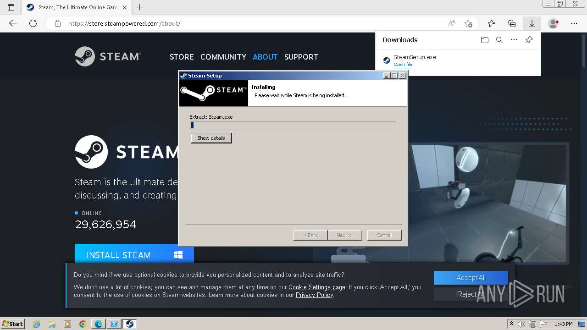
Task: Reload the Steam about page
Action: [x=33, y=23]
